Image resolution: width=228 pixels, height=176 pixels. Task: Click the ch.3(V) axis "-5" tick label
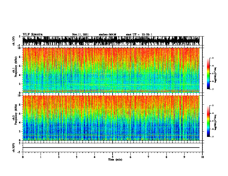(19, 152)
